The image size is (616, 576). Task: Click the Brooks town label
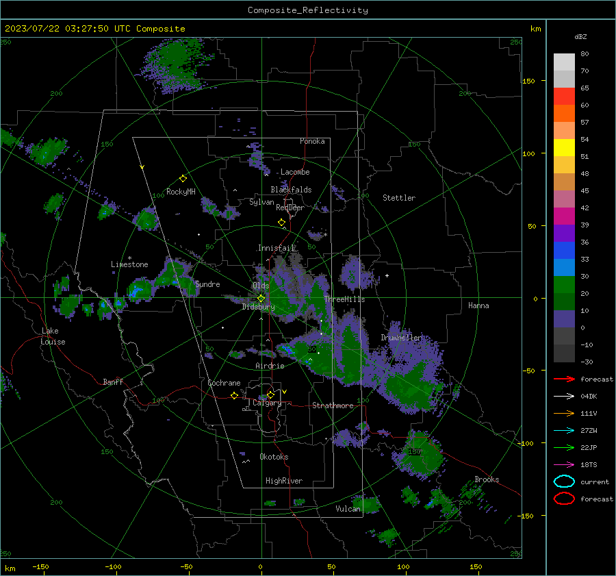pos(487,479)
